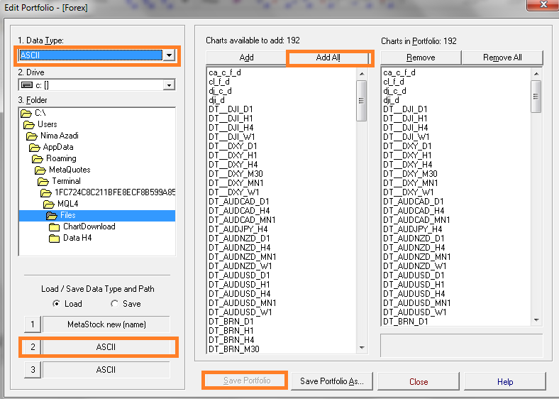The width and height of the screenshot is (559, 399).
Task: Click the Add All button
Action: 328,58
